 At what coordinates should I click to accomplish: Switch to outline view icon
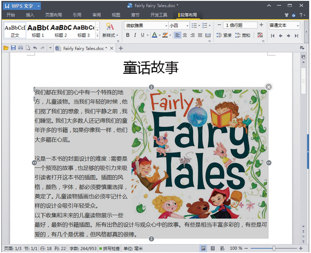click(x=213, y=248)
